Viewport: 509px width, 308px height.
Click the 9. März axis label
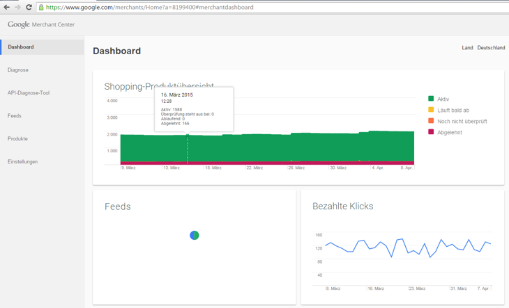tap(128, 168)
